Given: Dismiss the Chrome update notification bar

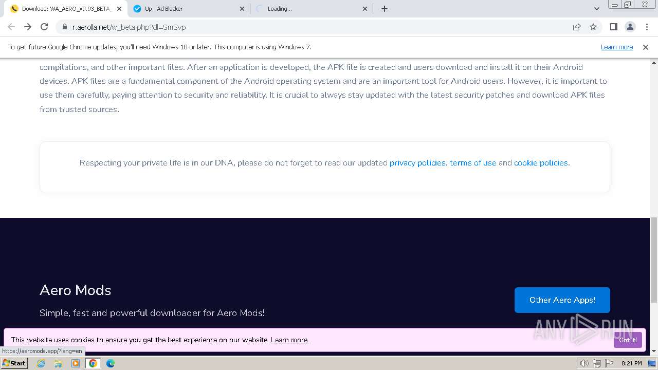Looking at the screenshot, I should [x=646, y=47].
